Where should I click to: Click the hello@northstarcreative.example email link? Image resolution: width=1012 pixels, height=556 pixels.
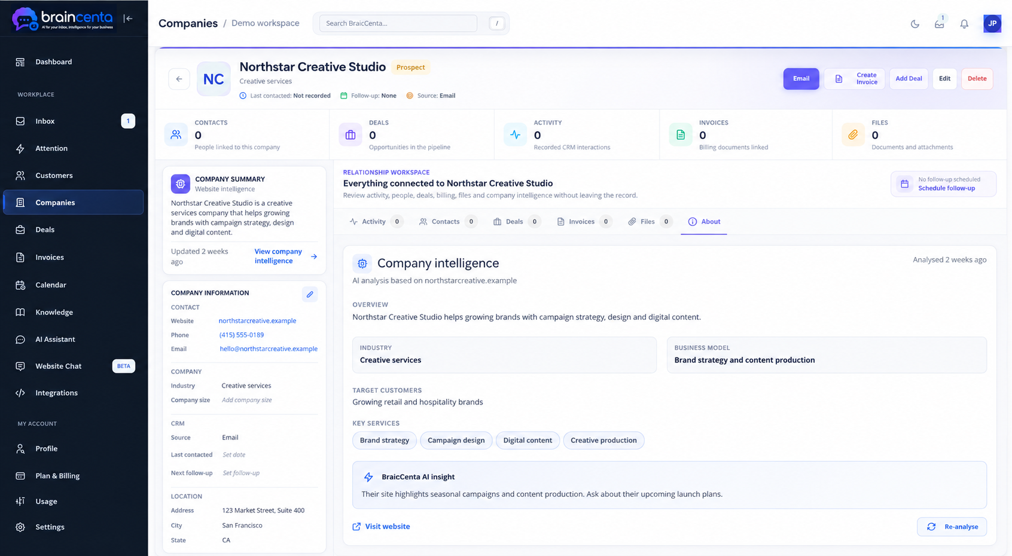click(269, 349)
